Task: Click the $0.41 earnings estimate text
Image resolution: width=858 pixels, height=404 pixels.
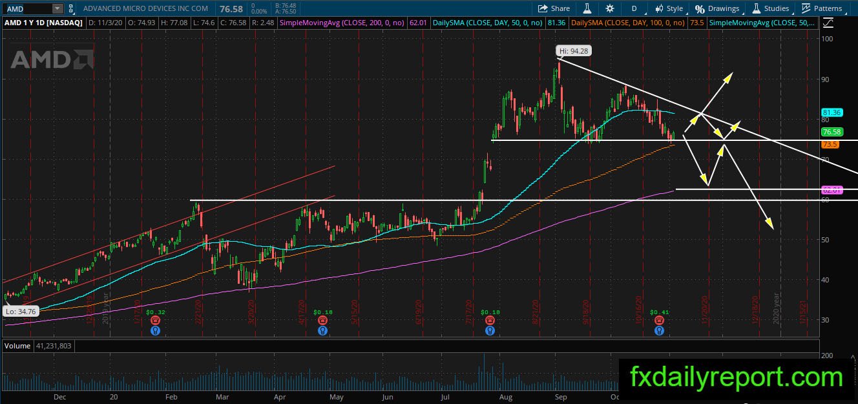Action: (659, 312)
